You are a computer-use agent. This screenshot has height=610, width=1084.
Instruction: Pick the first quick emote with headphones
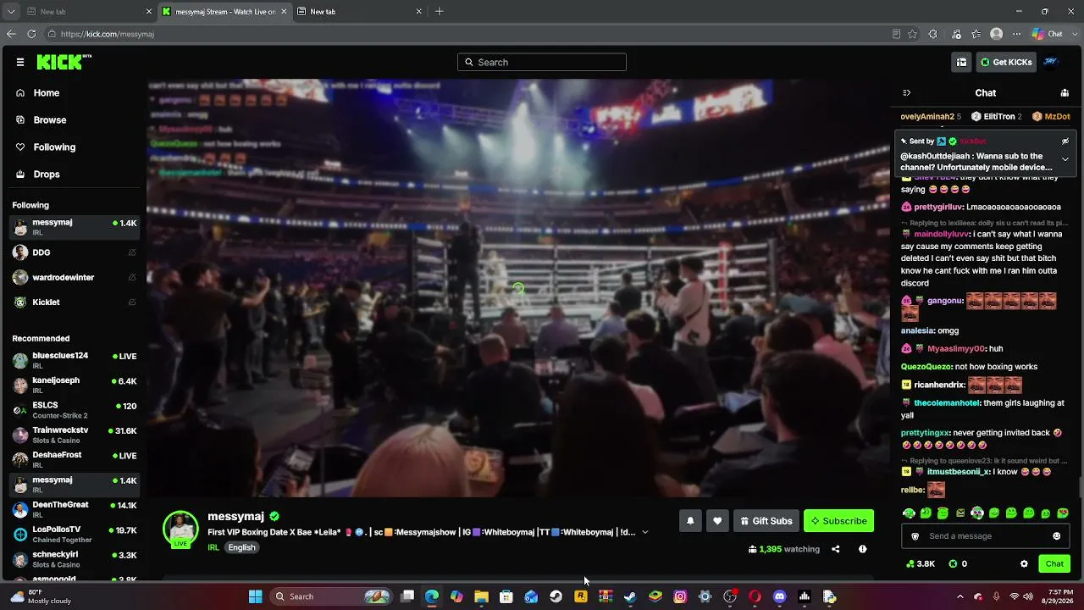coord(909,513)
